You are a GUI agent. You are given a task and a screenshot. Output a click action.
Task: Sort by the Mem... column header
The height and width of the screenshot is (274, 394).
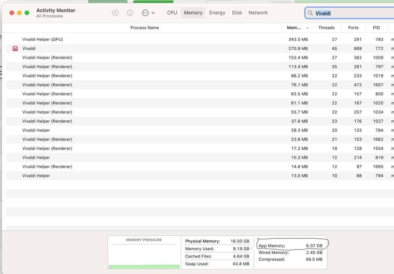(x=294, y=27)
